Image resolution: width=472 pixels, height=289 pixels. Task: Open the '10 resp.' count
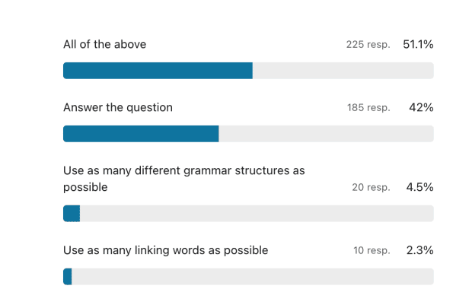tap(372, 250)
